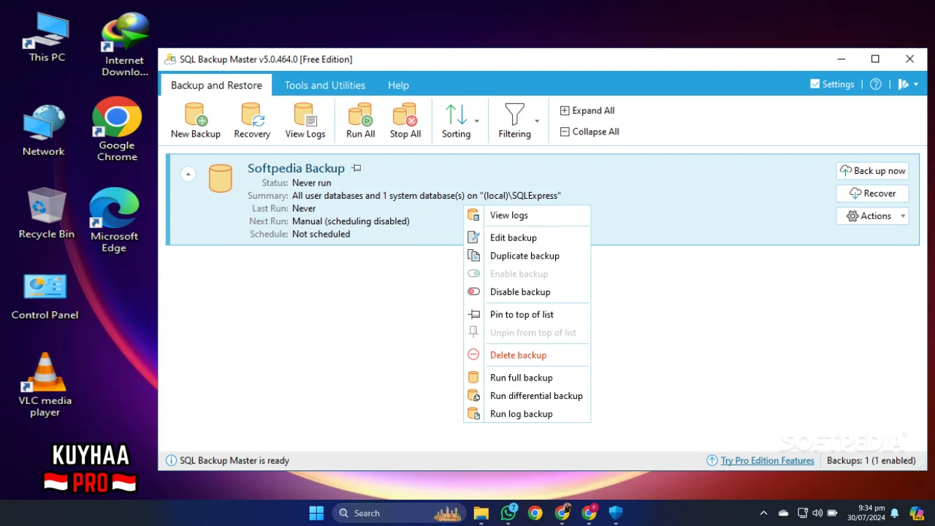Screen dimensions: 935x526
Task: Open the Filtering dropdown arrow
Action: [537, 121]
